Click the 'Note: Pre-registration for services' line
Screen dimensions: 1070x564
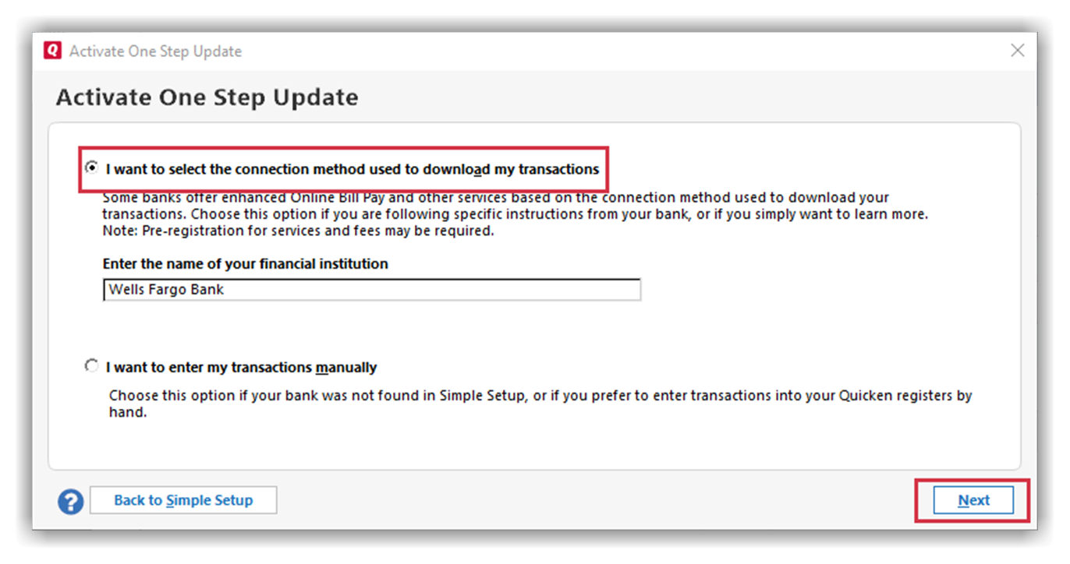pos(298,231)
